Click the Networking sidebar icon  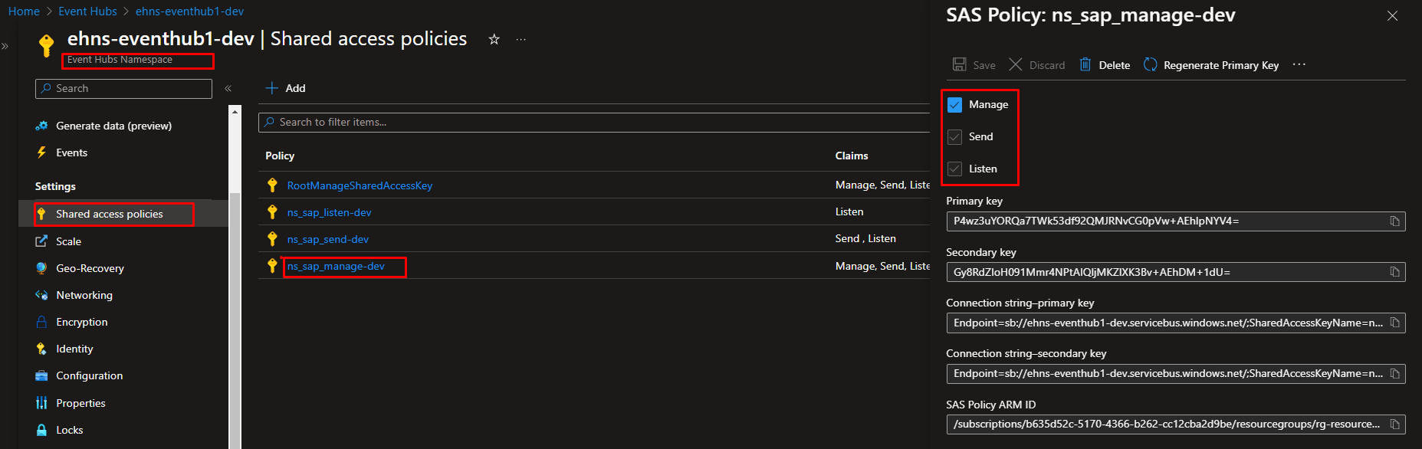pyautogui.click(x=41, y=295)
